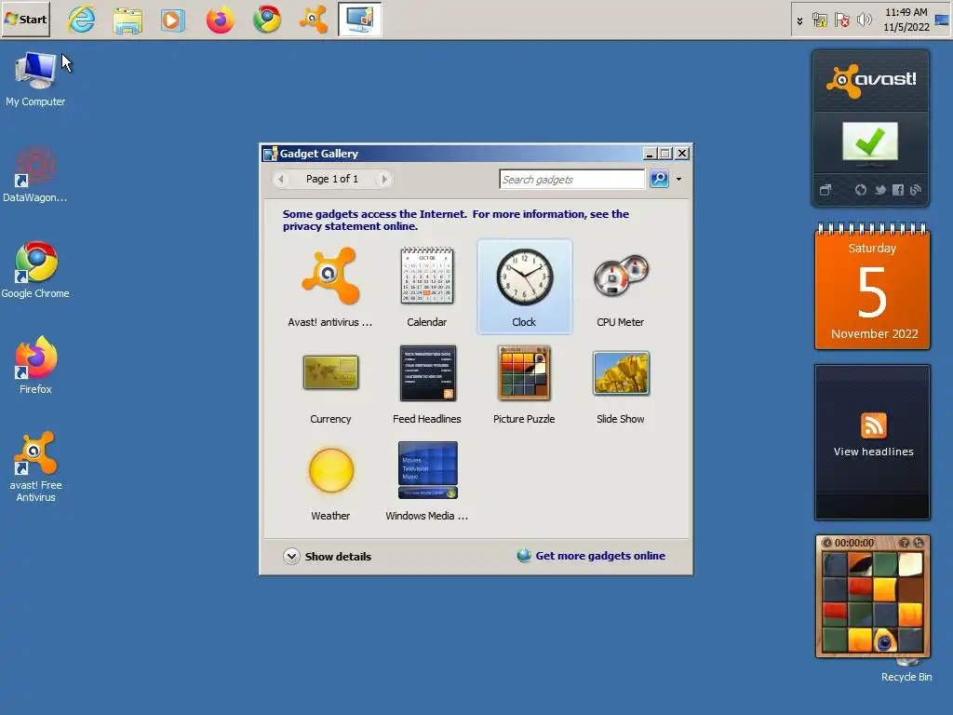Click the white puzzle tile

[910, 565]
